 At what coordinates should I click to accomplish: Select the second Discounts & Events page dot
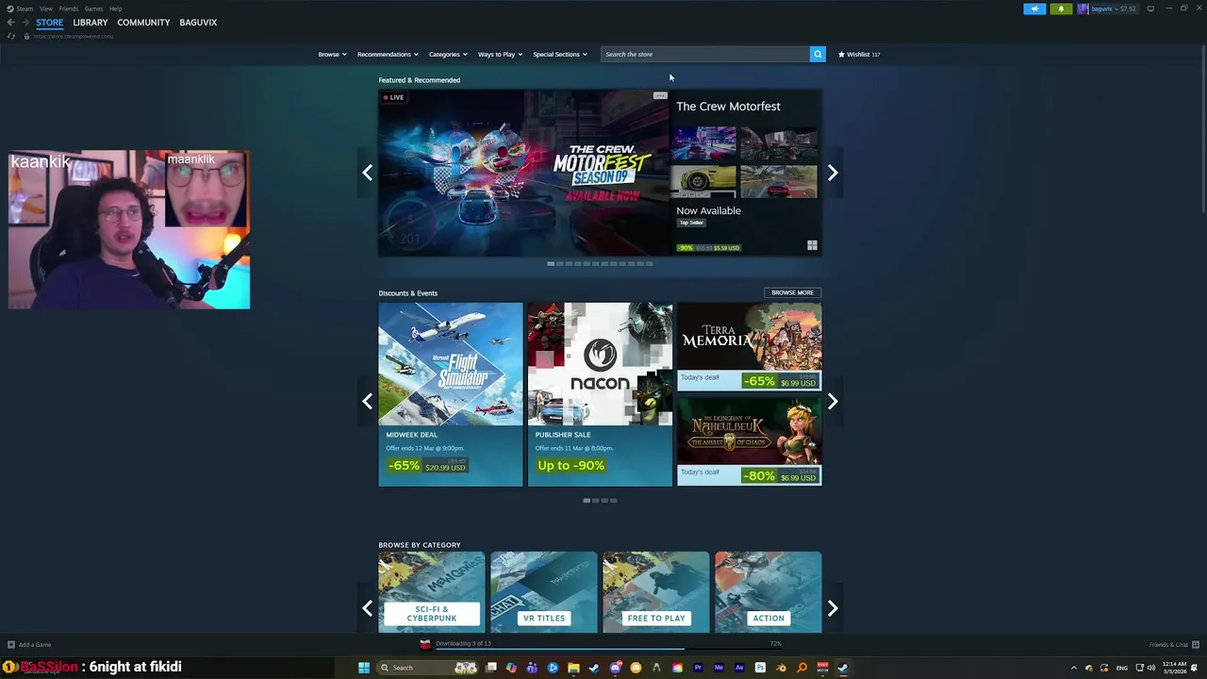(x=595, y=501)
